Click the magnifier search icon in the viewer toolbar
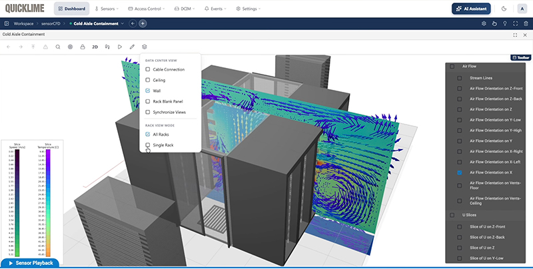This screenshot has height=269, width=533. [x=58, y=47]
